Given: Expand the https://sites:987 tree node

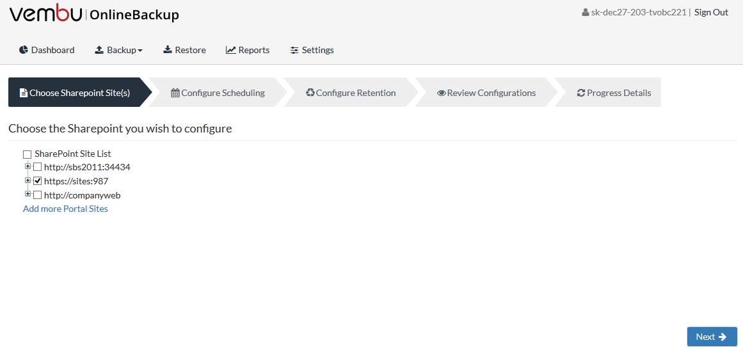Looking at the screenshot, I should [x=28, y=180].
